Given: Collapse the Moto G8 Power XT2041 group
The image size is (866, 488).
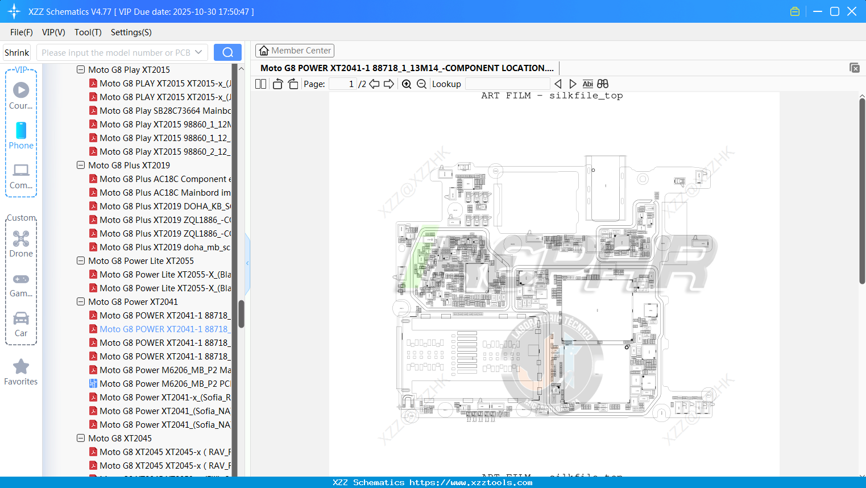Looking at the screenshot, I should coord(81,301).
